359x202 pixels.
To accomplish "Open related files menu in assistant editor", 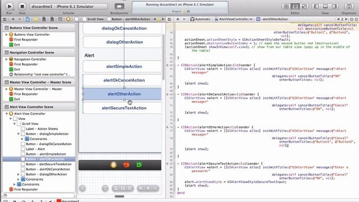I will (x=169, y=19).
